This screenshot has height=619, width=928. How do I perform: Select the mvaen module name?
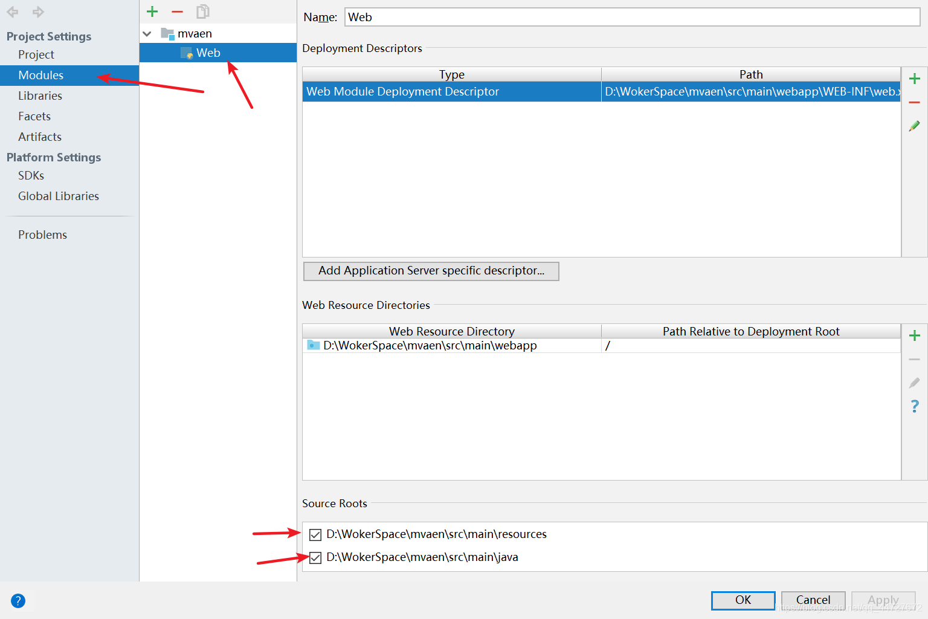point(195,34)
